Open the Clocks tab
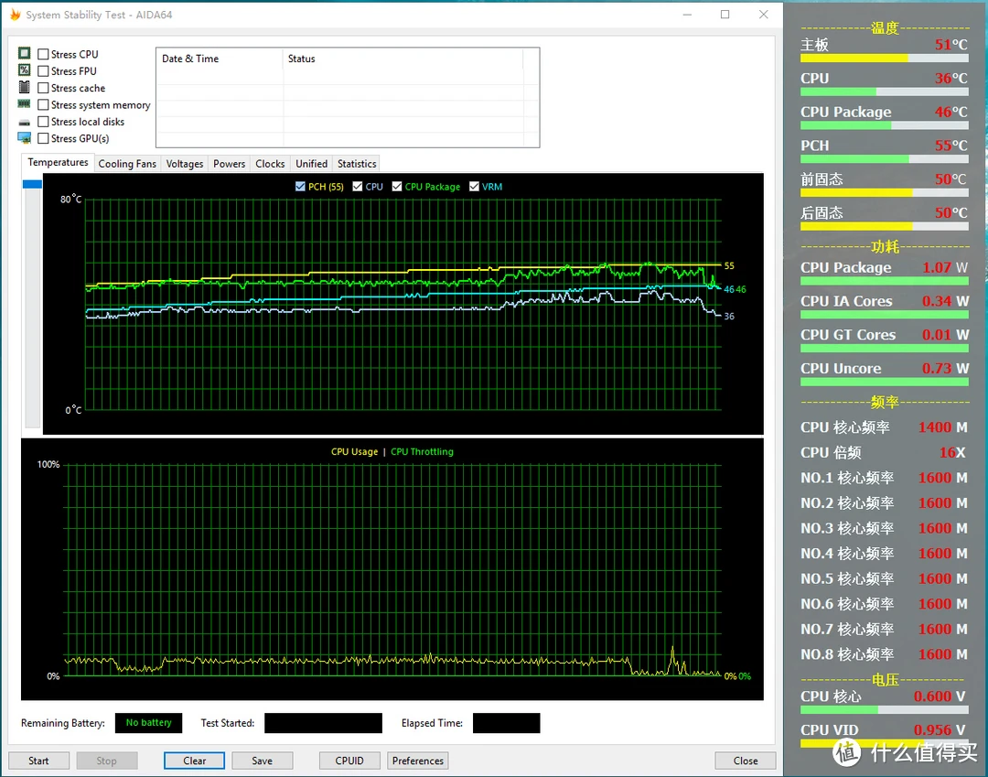988x777 pixels. tap(270, 164)
